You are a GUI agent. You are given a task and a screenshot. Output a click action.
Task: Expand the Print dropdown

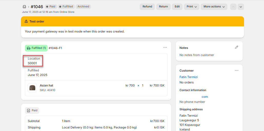pyautogui.click(x=191, y=7)
